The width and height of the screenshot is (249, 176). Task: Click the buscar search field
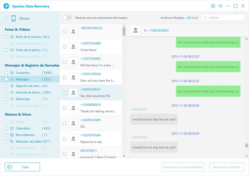tap(223, 18)
